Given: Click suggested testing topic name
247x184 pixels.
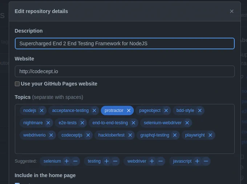Looking at the screenshot, I should tap(94, 161).
